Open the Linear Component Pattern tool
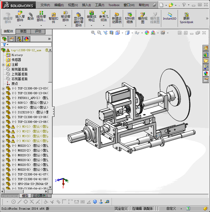This screenshot has width=210, height=212. 41,16
